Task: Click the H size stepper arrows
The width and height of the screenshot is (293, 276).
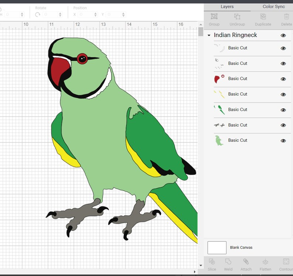Action: [22, 15]
